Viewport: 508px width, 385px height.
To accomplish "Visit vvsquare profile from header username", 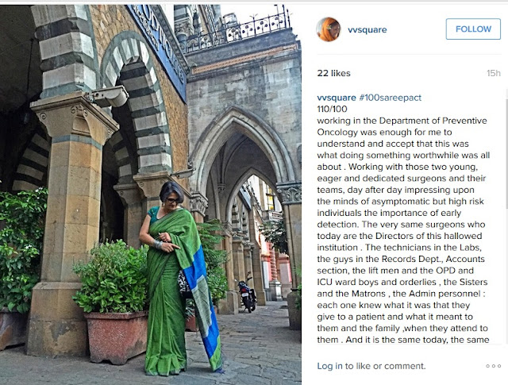I will coord(367,30).
